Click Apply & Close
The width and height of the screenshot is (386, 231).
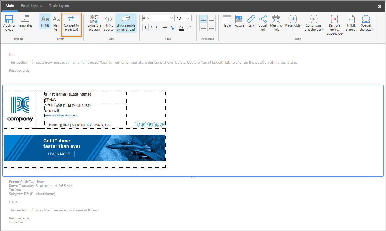click(9, 23)
